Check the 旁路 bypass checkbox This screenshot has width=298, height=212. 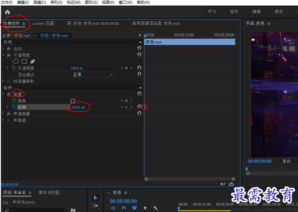pyautogui.click(x=73, y=101)
